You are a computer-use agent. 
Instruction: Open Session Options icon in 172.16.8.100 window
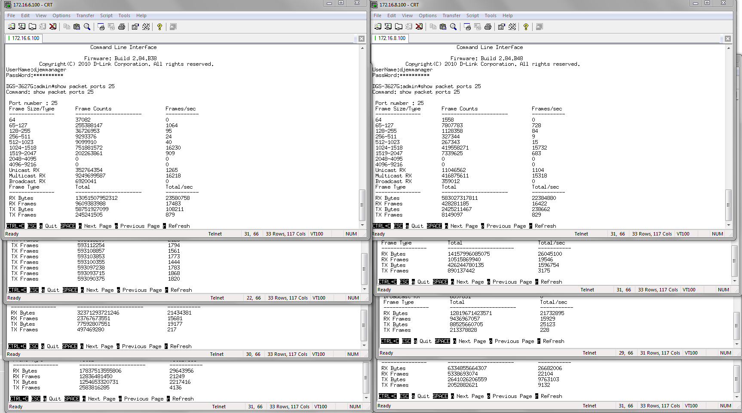(502, 27)
